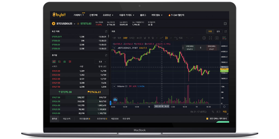Maximize chart panel using 심도-side expand icon
The image size is (279, 139).
pyautogui.click(x=226, y=31)
